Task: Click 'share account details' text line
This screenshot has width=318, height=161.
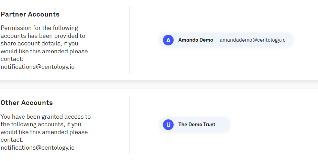Action: point(43,44)
